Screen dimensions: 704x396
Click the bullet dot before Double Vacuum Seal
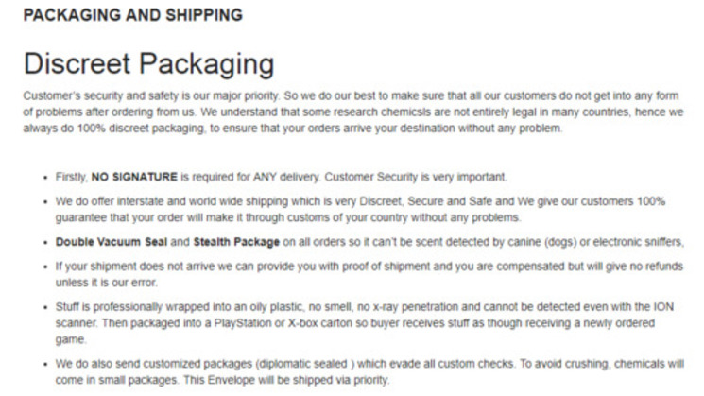click(44, 242)
